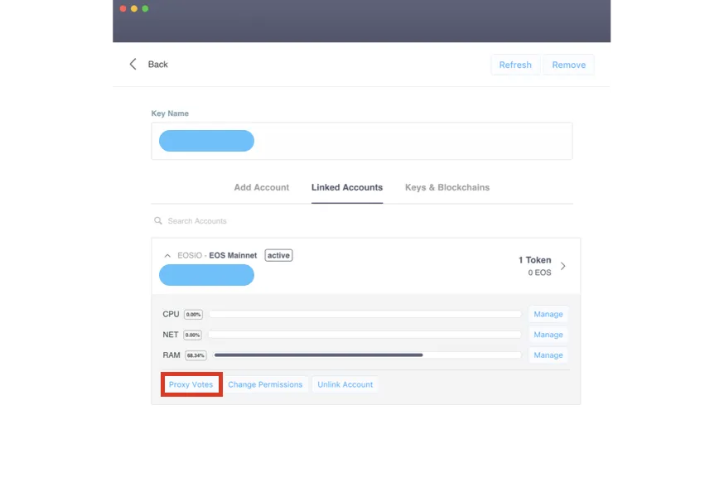The image size is (724, 492).
Task: Close the window with red button
Action: [x=123, y=9]
